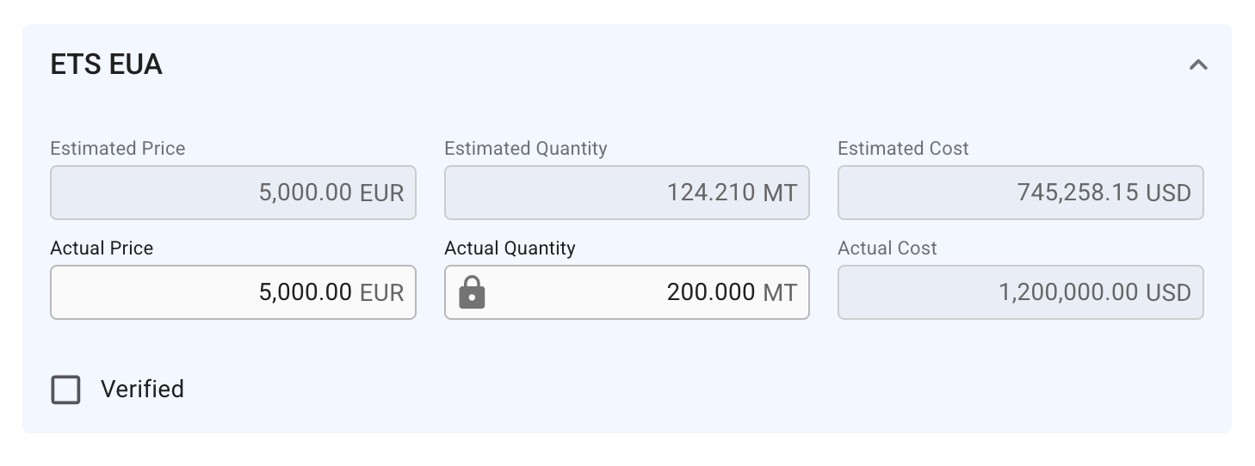Click the Actual Price label
The image size is (1255, 466).
point(102,248)
